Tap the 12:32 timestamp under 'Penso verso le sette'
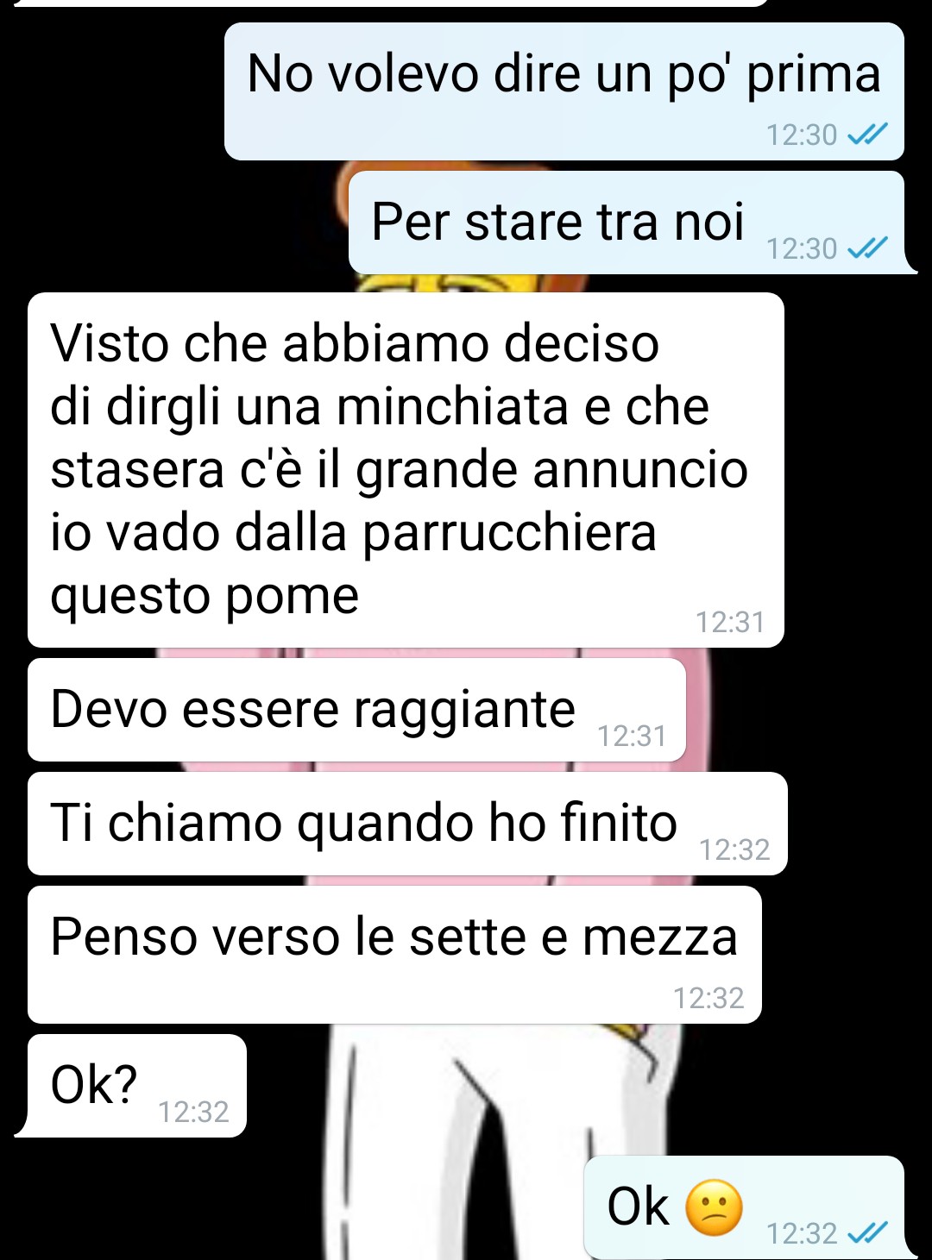 point(708,998)
